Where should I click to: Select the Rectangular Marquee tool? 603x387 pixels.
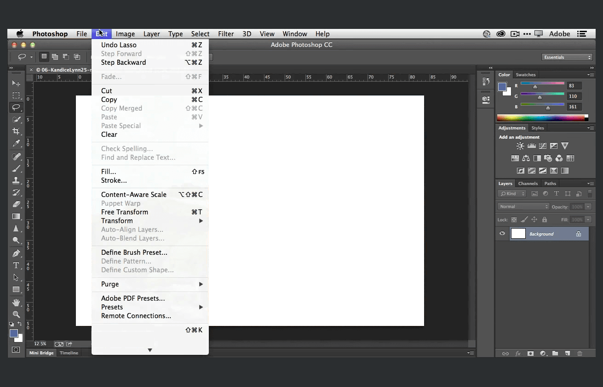coord(16,95)
